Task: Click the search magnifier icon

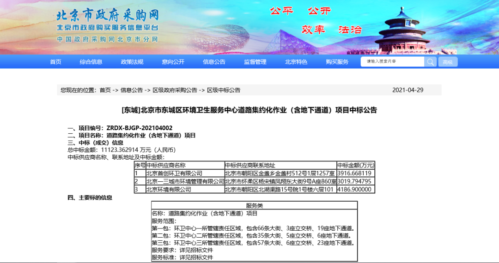Action: click(x=430, y=62)
